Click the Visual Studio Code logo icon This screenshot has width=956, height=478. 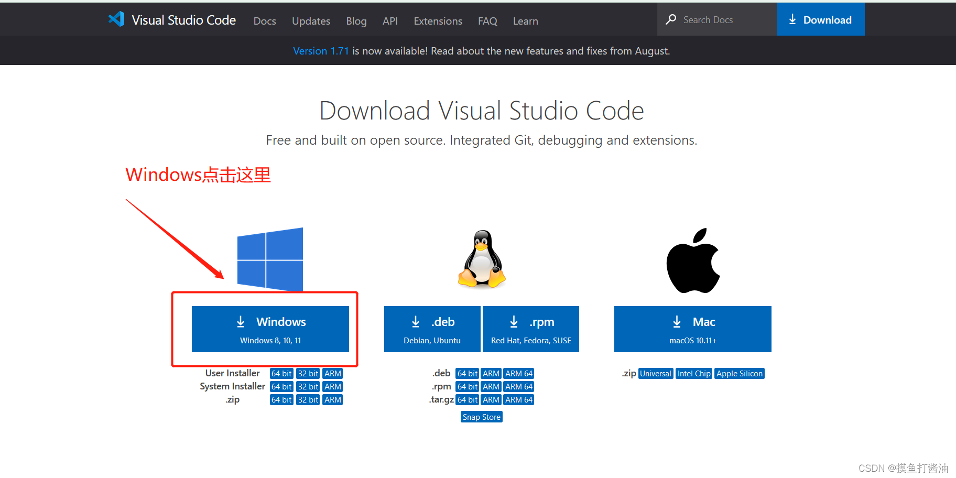tap(116, 19)
